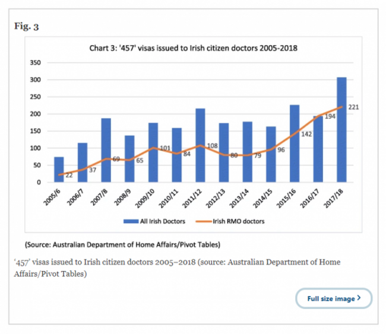
Task: Click the 250 y-axis label
Action: pyautogui.click(x=35, y=97)
